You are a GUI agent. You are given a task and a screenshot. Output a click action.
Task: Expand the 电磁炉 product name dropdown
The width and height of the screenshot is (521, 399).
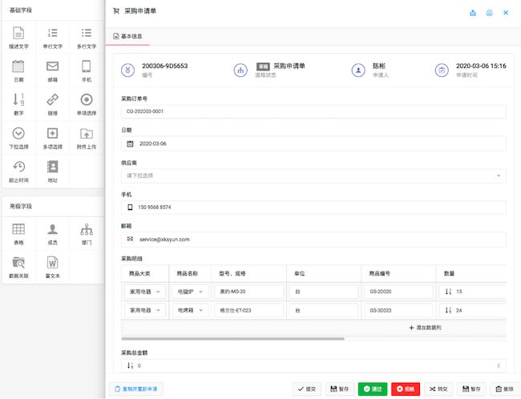coord(191,292)
